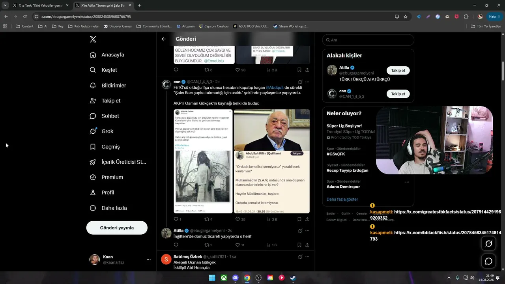Click the X logo in the sidebar
This screenshot has width=505, height=284.
pyautogui.click(x=93, y=39)
